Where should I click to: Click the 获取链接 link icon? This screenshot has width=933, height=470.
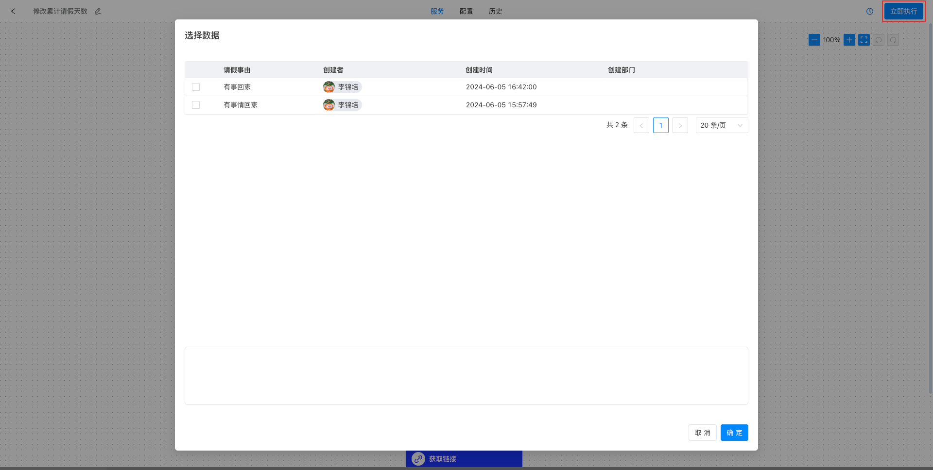[x=418, y=459]
